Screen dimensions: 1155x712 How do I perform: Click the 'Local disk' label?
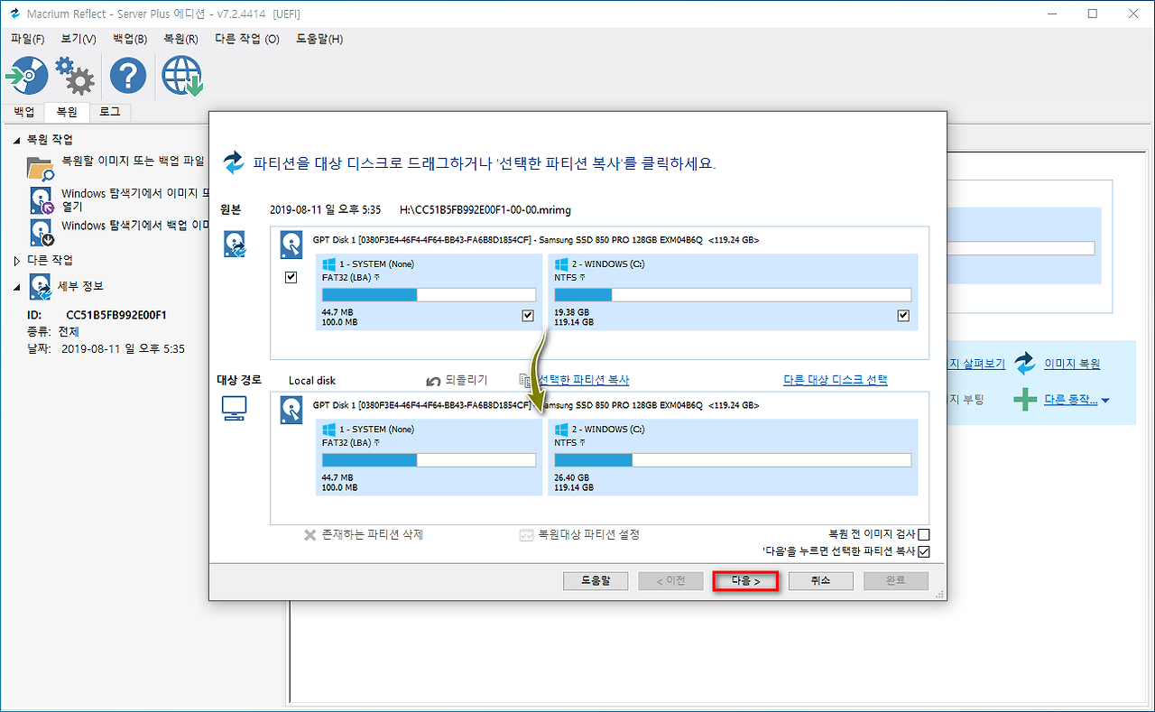[312, 381]
